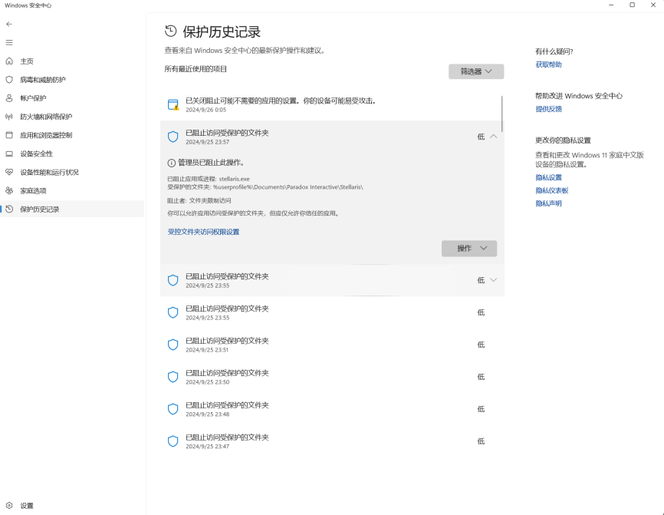Image resolution: width=664 pixels, height=515 pixels.
Task: Click the history icon beside page title
Action: coord(171,31)
